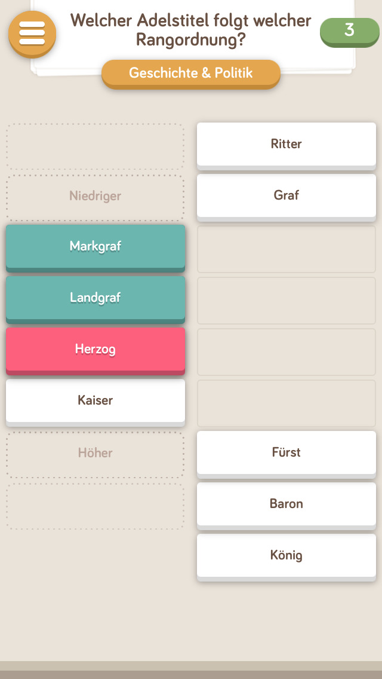Screen dimensions: 382x679
Task: Tap the teal Landgraf card
Action: 95,298
